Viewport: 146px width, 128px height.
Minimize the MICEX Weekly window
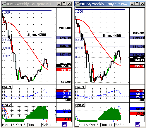pos(132,4)
